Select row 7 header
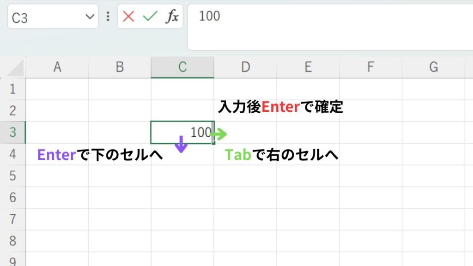 click(x=12, y=219)
